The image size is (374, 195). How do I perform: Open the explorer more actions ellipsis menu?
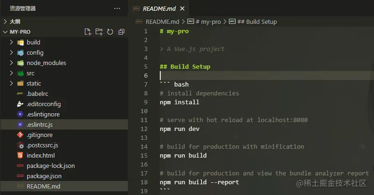point(117,8)
